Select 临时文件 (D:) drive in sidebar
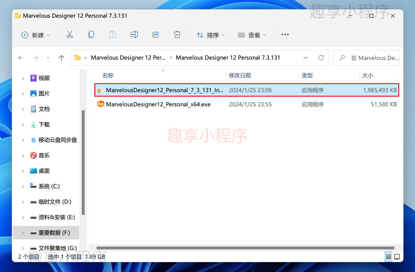This screenshot has width=415, height=272. coord(55,202)
